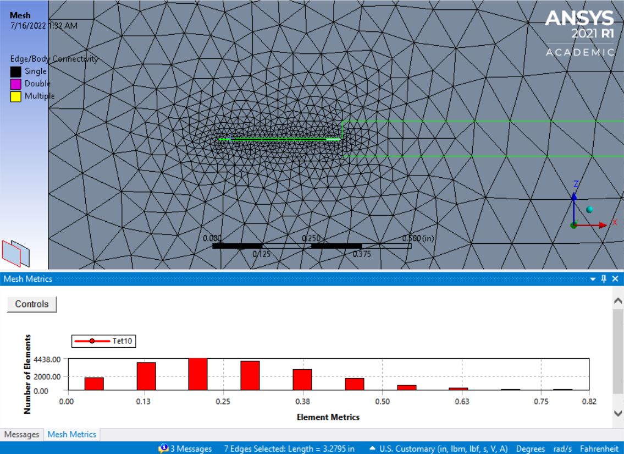Select the histogram bar at 0.38
This screenshot has width=624, height=454.
302,380
